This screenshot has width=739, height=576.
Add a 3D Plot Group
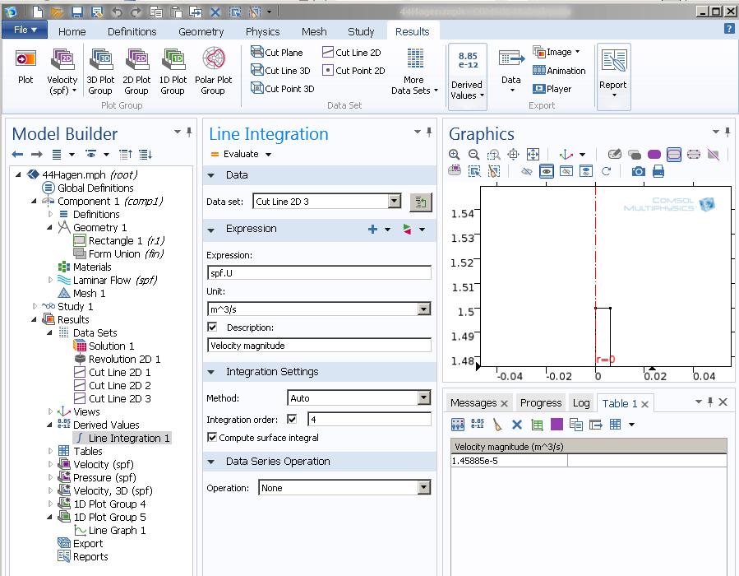coord(100,72)
